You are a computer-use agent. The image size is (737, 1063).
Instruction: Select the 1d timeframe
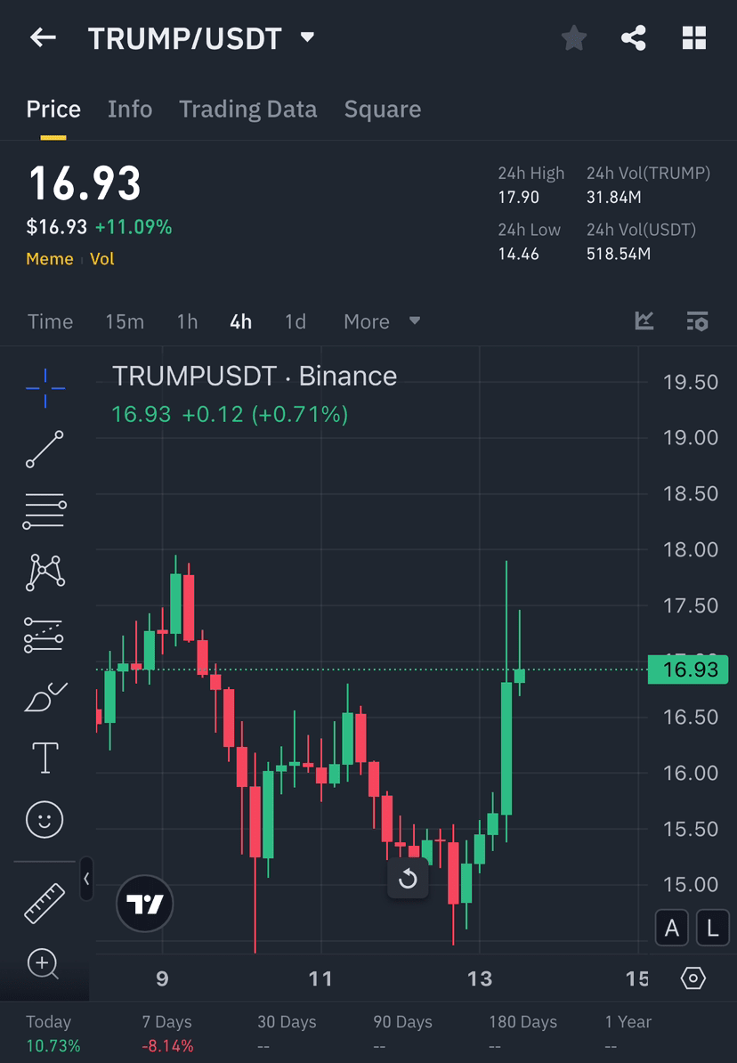296,321
